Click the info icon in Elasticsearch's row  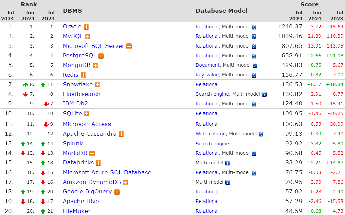pyautogui.click(x=264, y=95)
